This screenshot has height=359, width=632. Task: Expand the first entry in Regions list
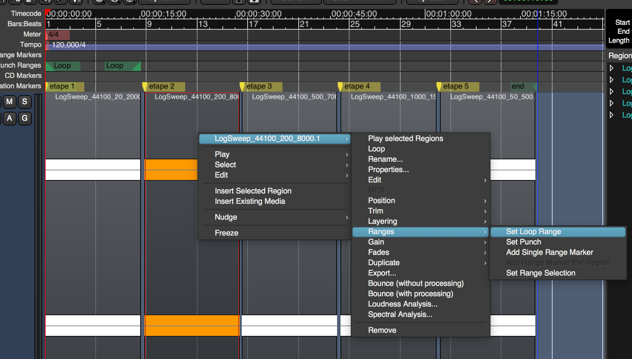[612, 68]
